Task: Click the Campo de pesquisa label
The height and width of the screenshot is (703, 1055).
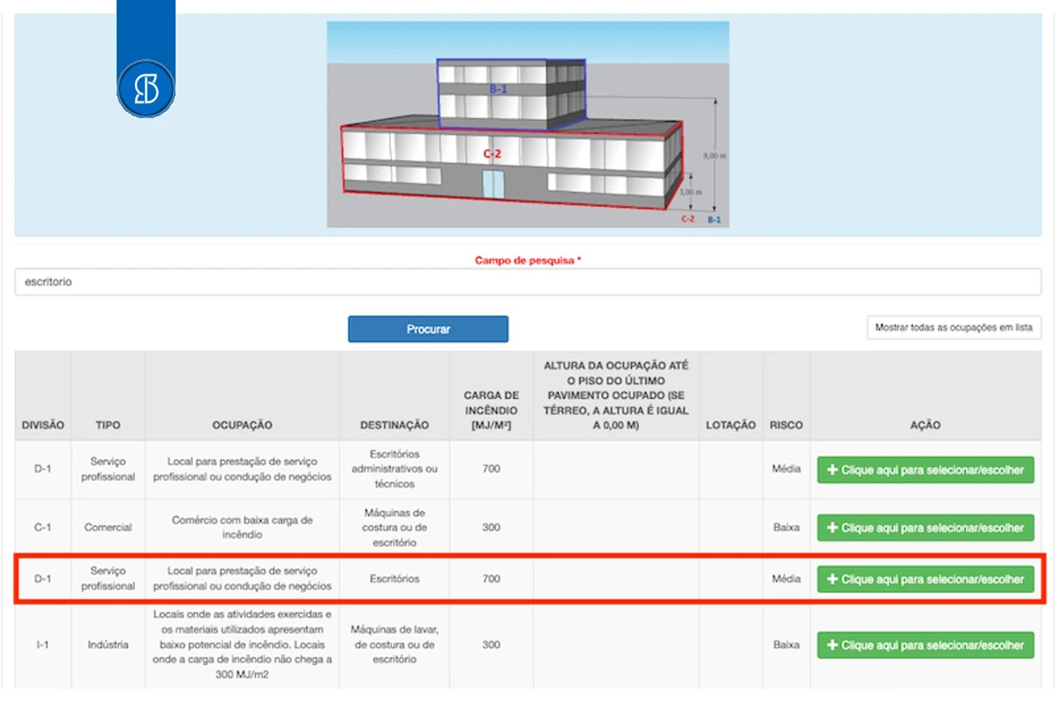Action: tap(527, 260)
